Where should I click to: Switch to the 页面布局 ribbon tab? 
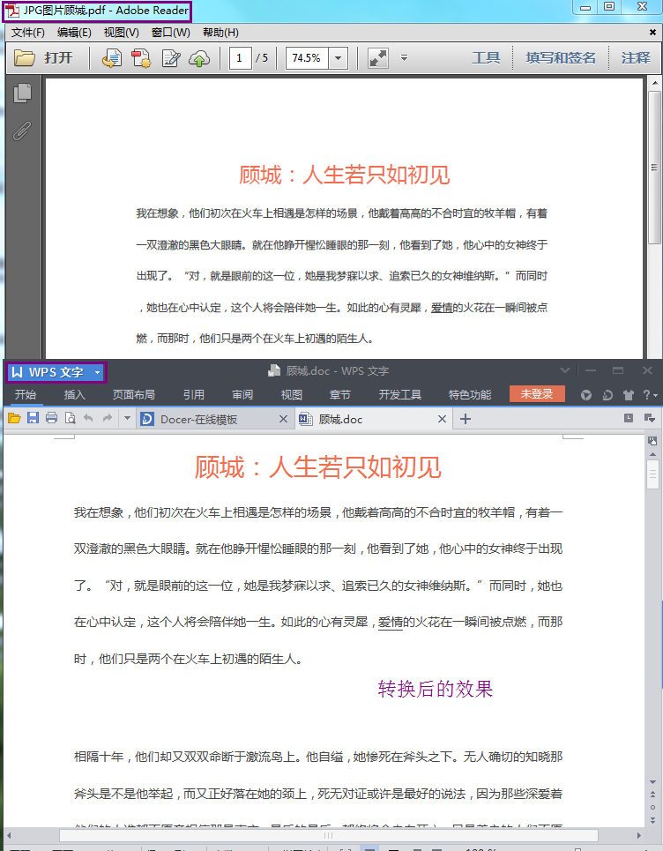(x=133, y=394)
